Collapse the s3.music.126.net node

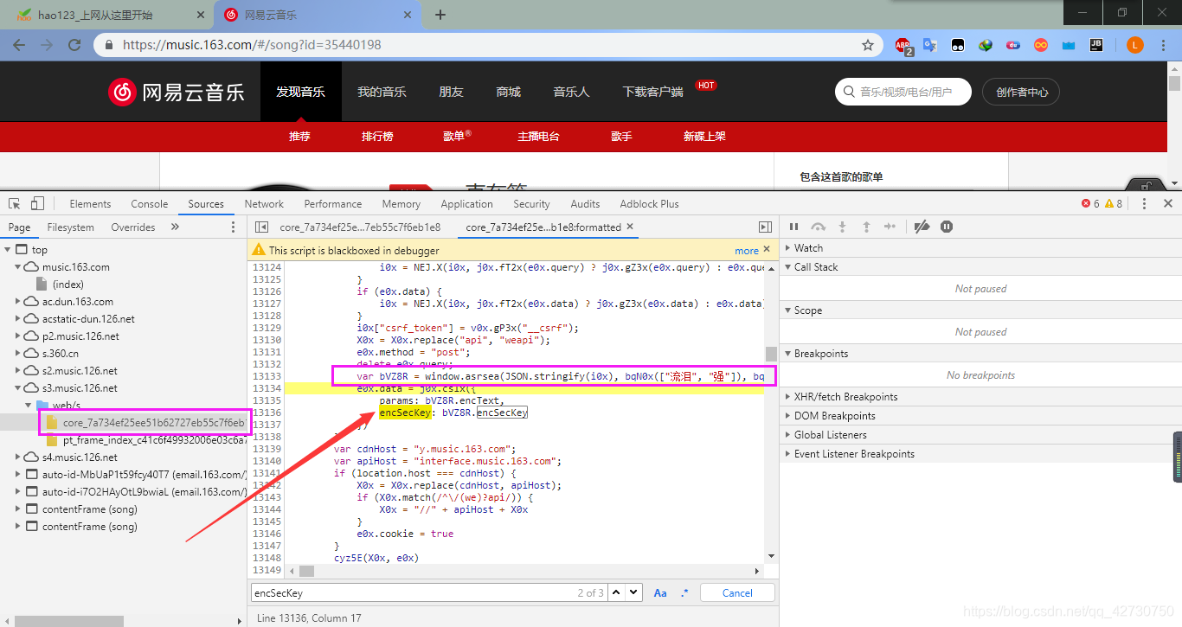point(18,388)
